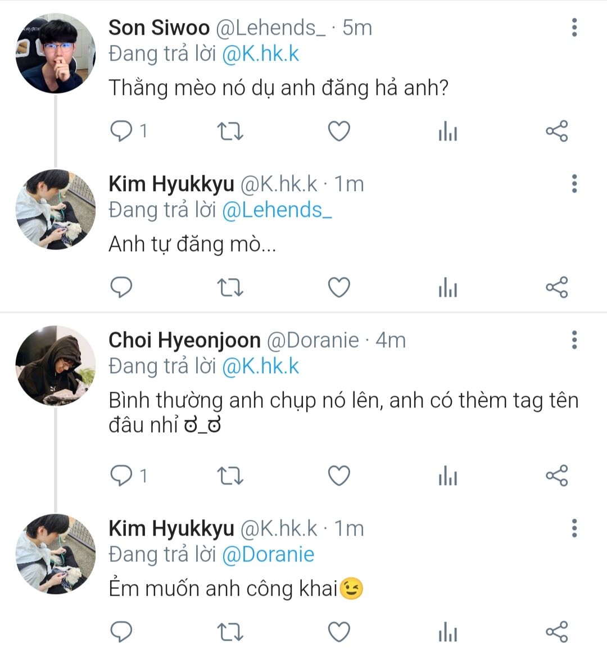Open the @Lehends_ mention link
The height and width of the screenshot is (652, 607).
[277, 210]
